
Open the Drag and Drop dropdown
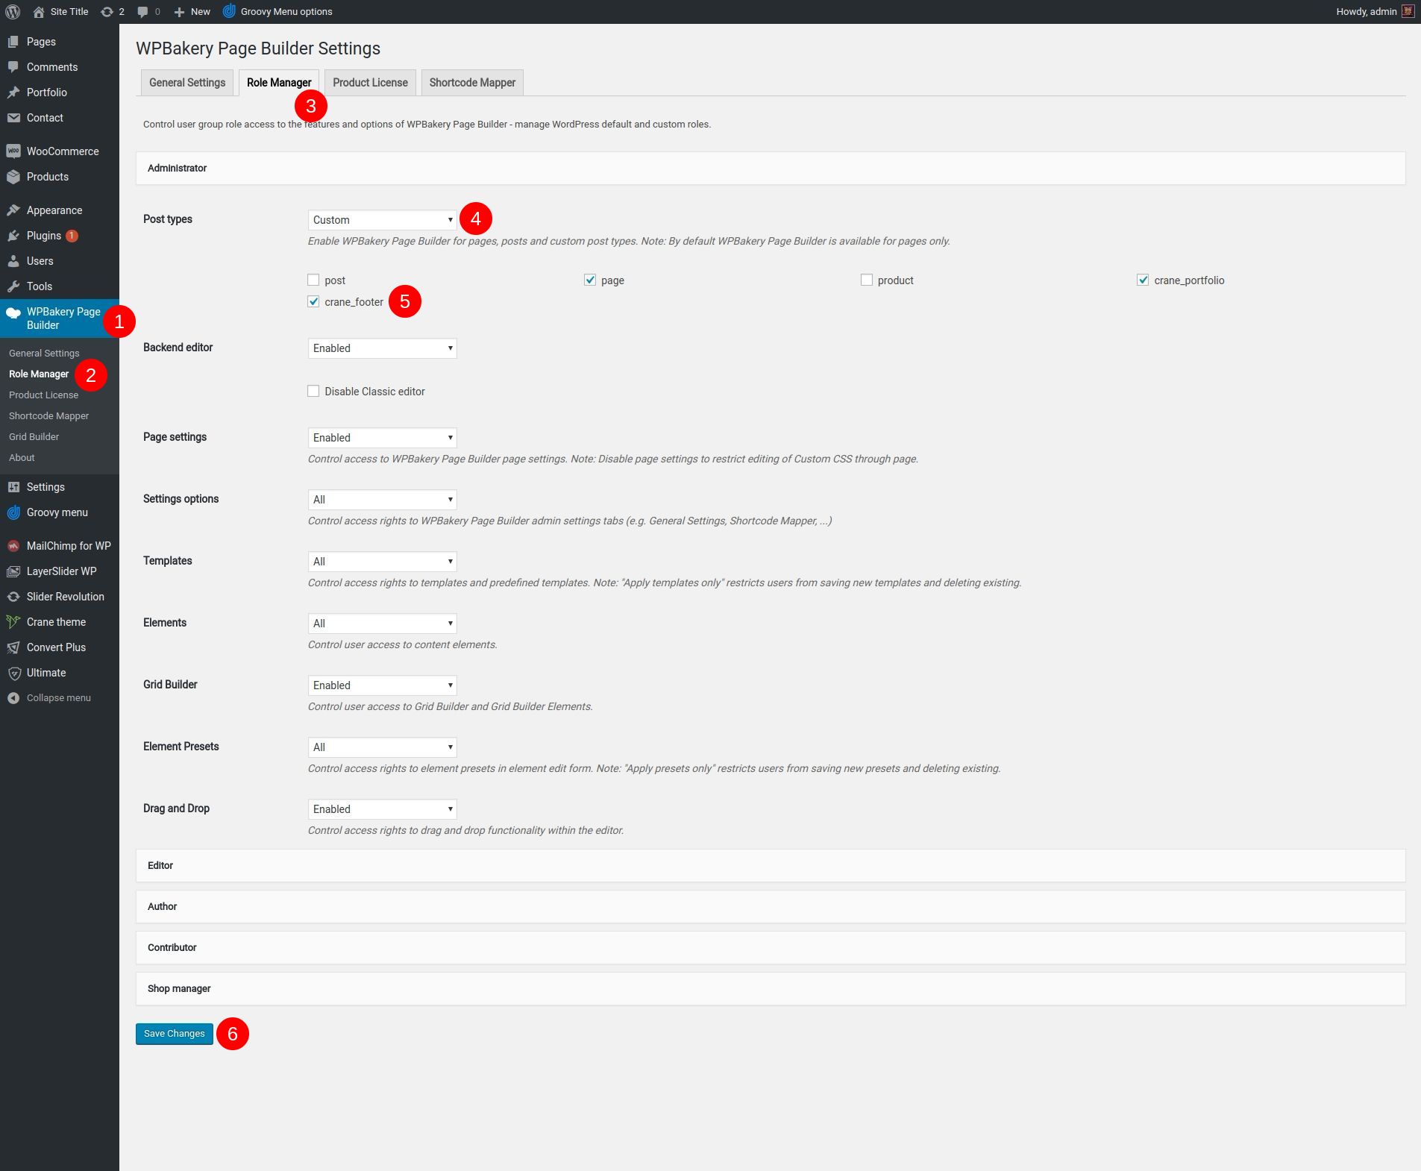click(382, 809)
